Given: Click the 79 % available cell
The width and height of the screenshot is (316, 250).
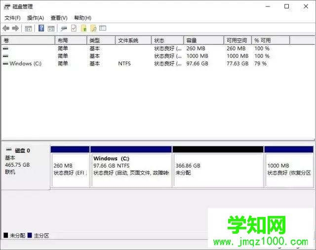Looking at the screenshot, I should tap(260, 64).
